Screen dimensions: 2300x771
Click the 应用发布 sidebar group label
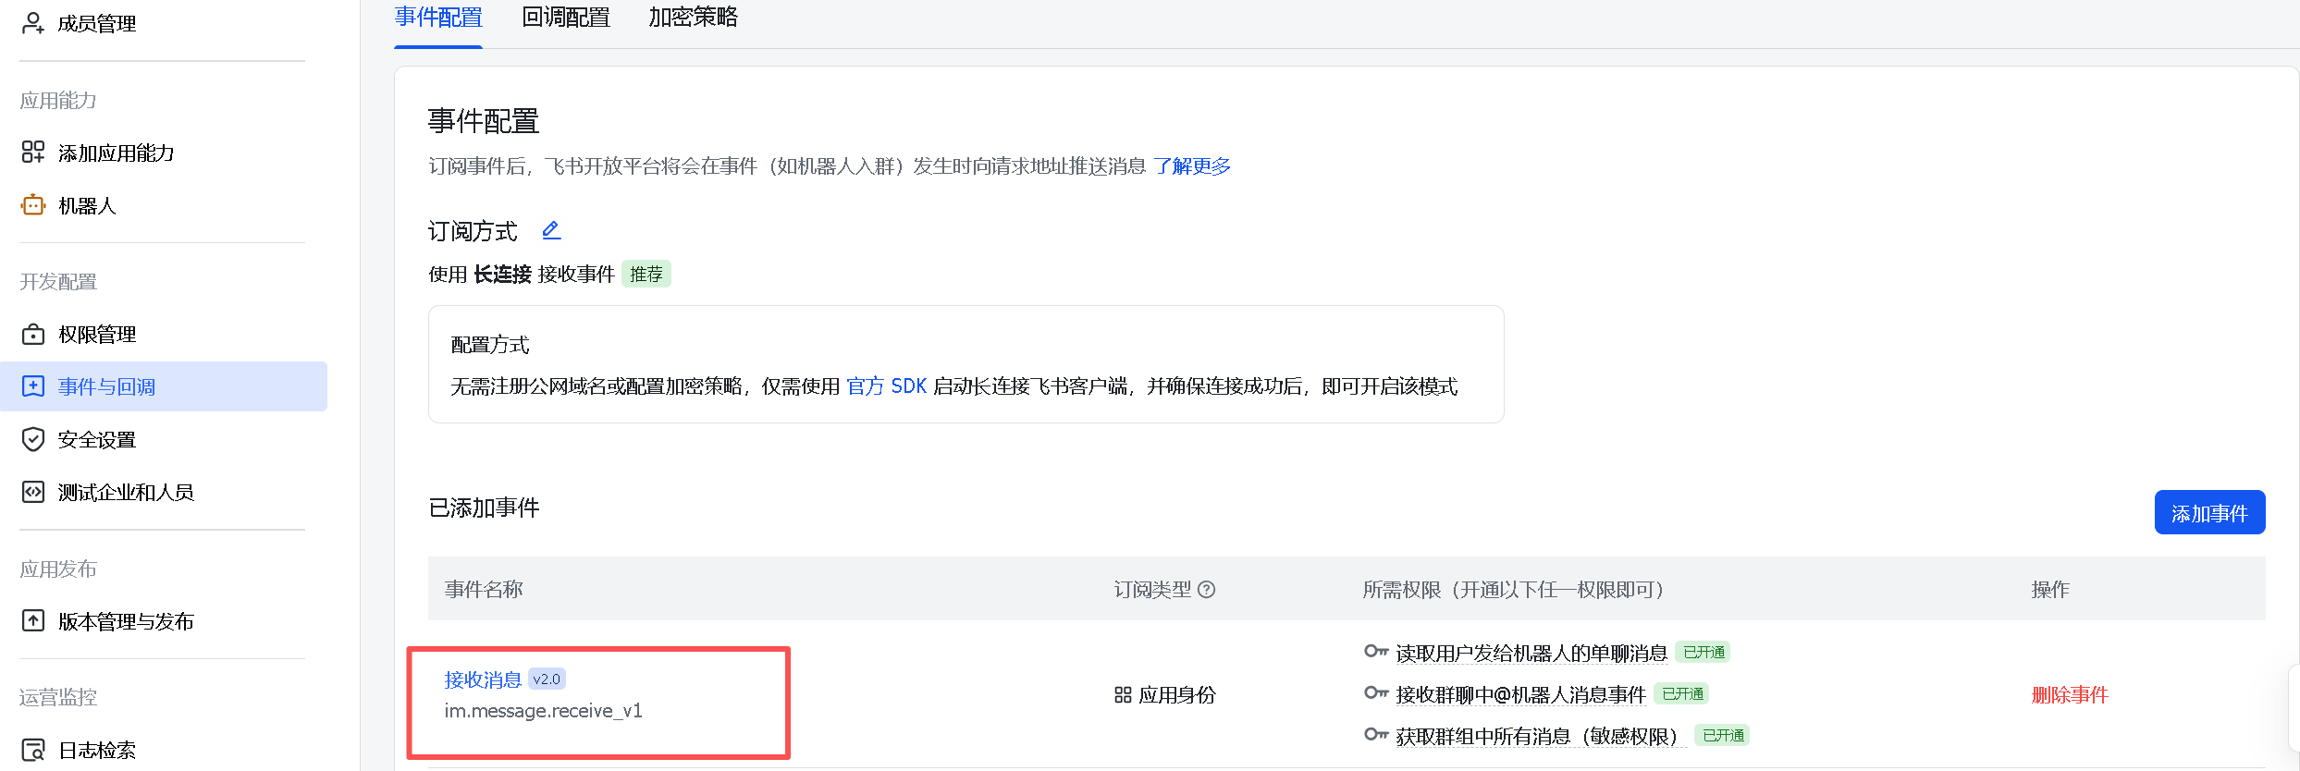[58, 569]
